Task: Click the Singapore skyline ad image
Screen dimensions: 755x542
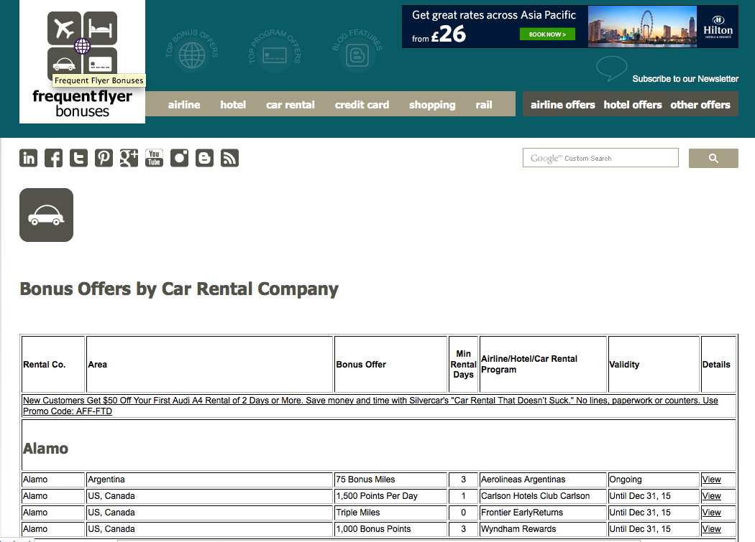Action: 642,27
